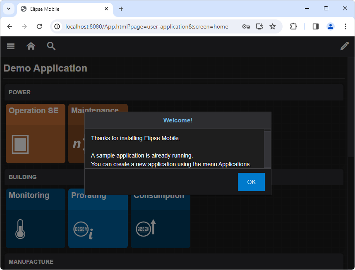
Task: Go to the Home screen icon
Action: pyautogui.click(x=31, y=46)
